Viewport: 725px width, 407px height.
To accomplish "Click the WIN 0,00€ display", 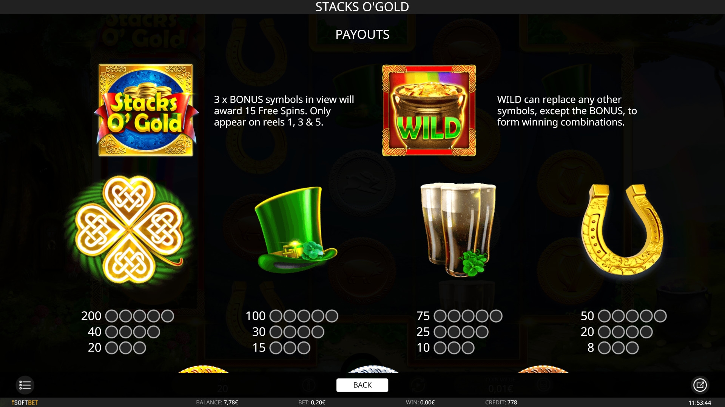I will pyautogui.click(x=420, y=402).
